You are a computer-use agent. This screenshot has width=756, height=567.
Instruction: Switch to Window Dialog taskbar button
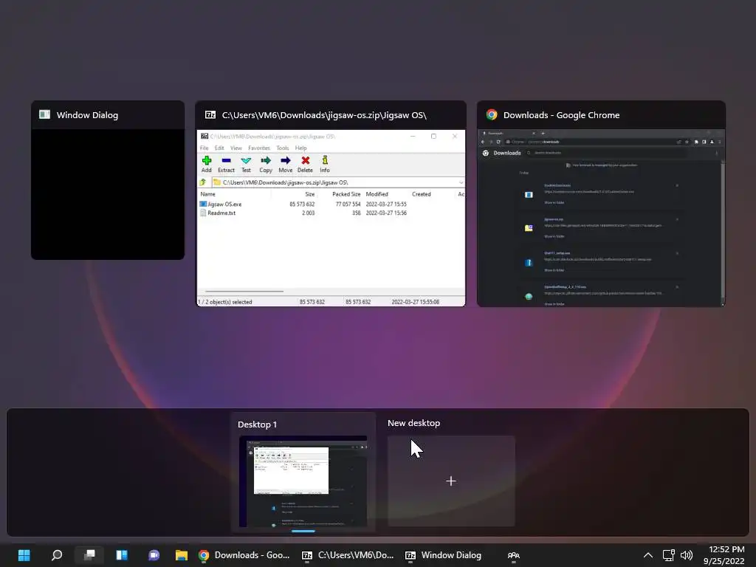click(444, 555)
